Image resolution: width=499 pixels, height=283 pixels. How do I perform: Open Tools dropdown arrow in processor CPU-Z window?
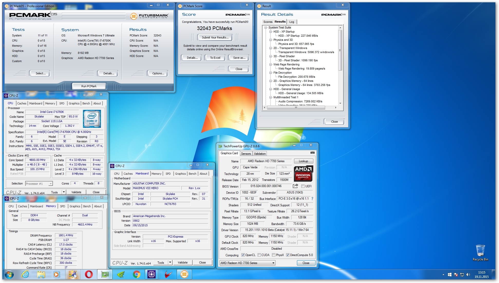[x=64, y=192]
